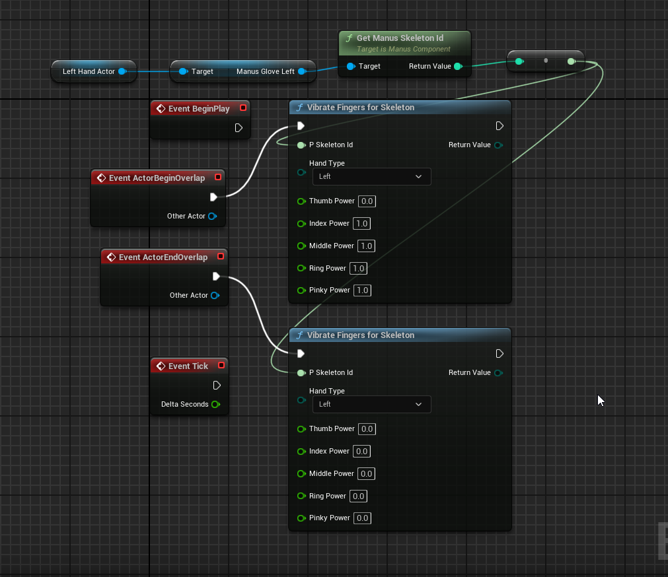Click Event ActorBeginOverlap execution output pin
Image resolution: width=668 pixels, height=577 pixels.
point(213,197)
